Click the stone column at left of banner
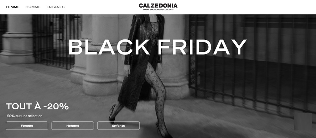 (x=17, y=39)
